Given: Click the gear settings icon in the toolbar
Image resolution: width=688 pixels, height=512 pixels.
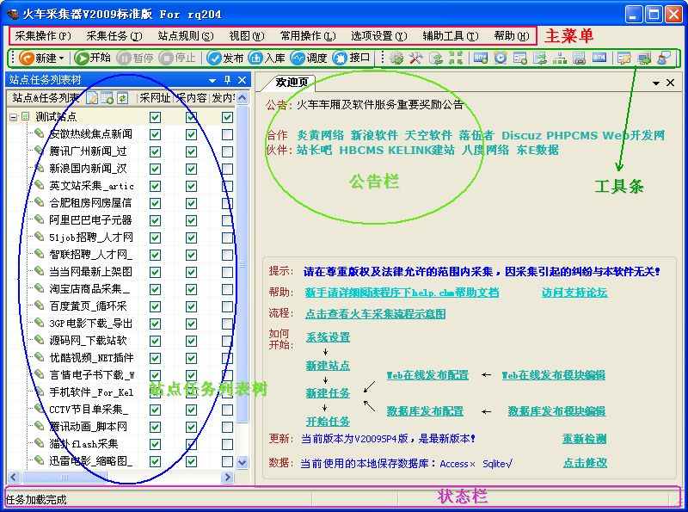Looking at the screenshot, I should 396,58.
